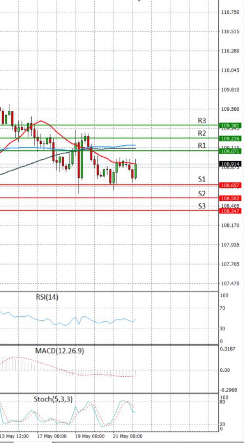
Task: Click the RSI(14) indicator title
Action: click(47, 297)
